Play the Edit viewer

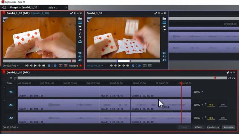(35, 66)
